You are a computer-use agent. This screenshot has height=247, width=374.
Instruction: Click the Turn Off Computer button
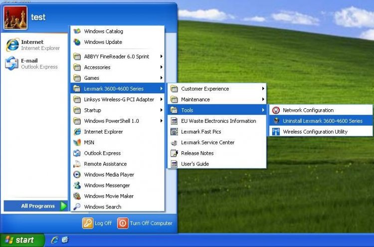tap(145, 224)
